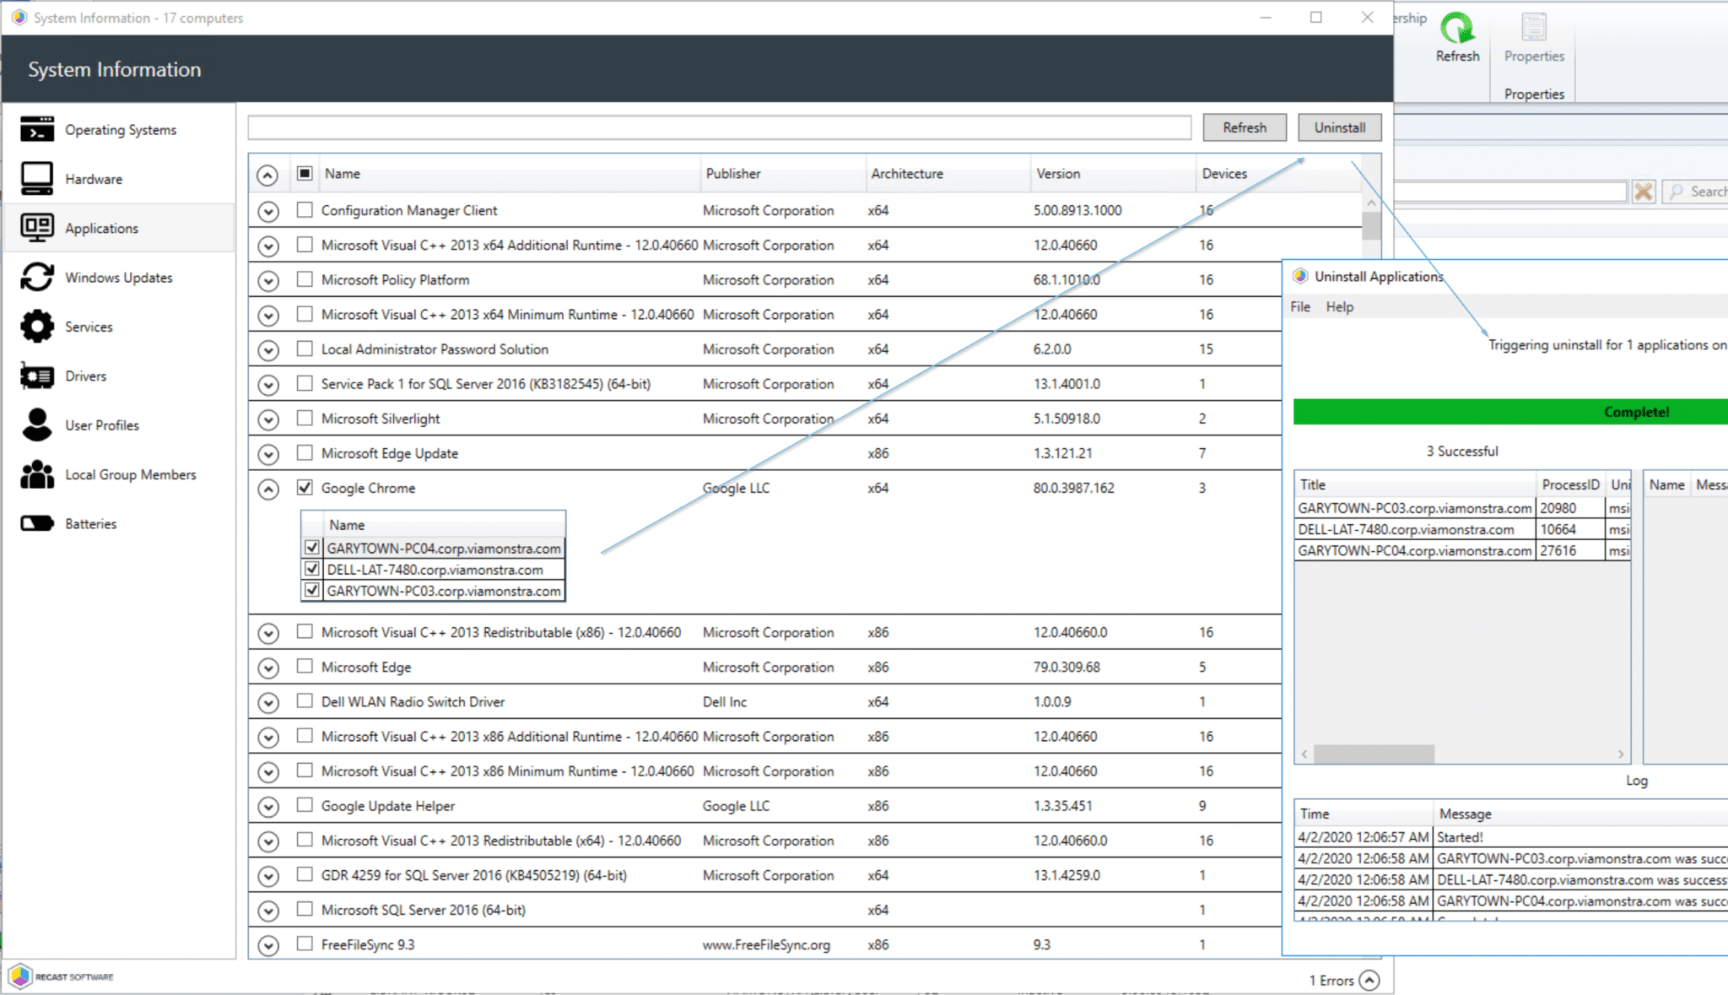Screen dimensions: 1728x995
Task: Uncheck the GARYTOWN-PC04 device checkbox
Action: tap(312, 548)
